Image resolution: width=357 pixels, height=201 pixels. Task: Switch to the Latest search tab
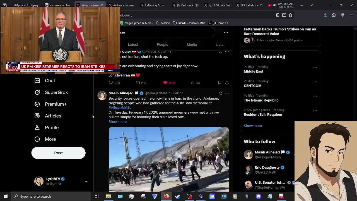(x=133, y=45)
